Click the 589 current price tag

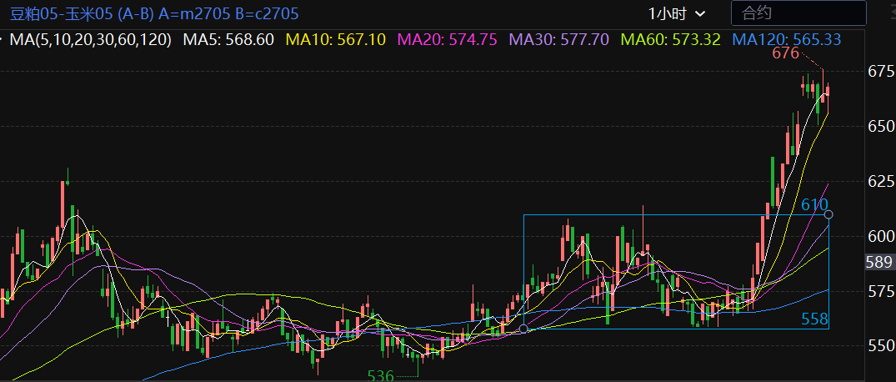[x=878, y=263]
